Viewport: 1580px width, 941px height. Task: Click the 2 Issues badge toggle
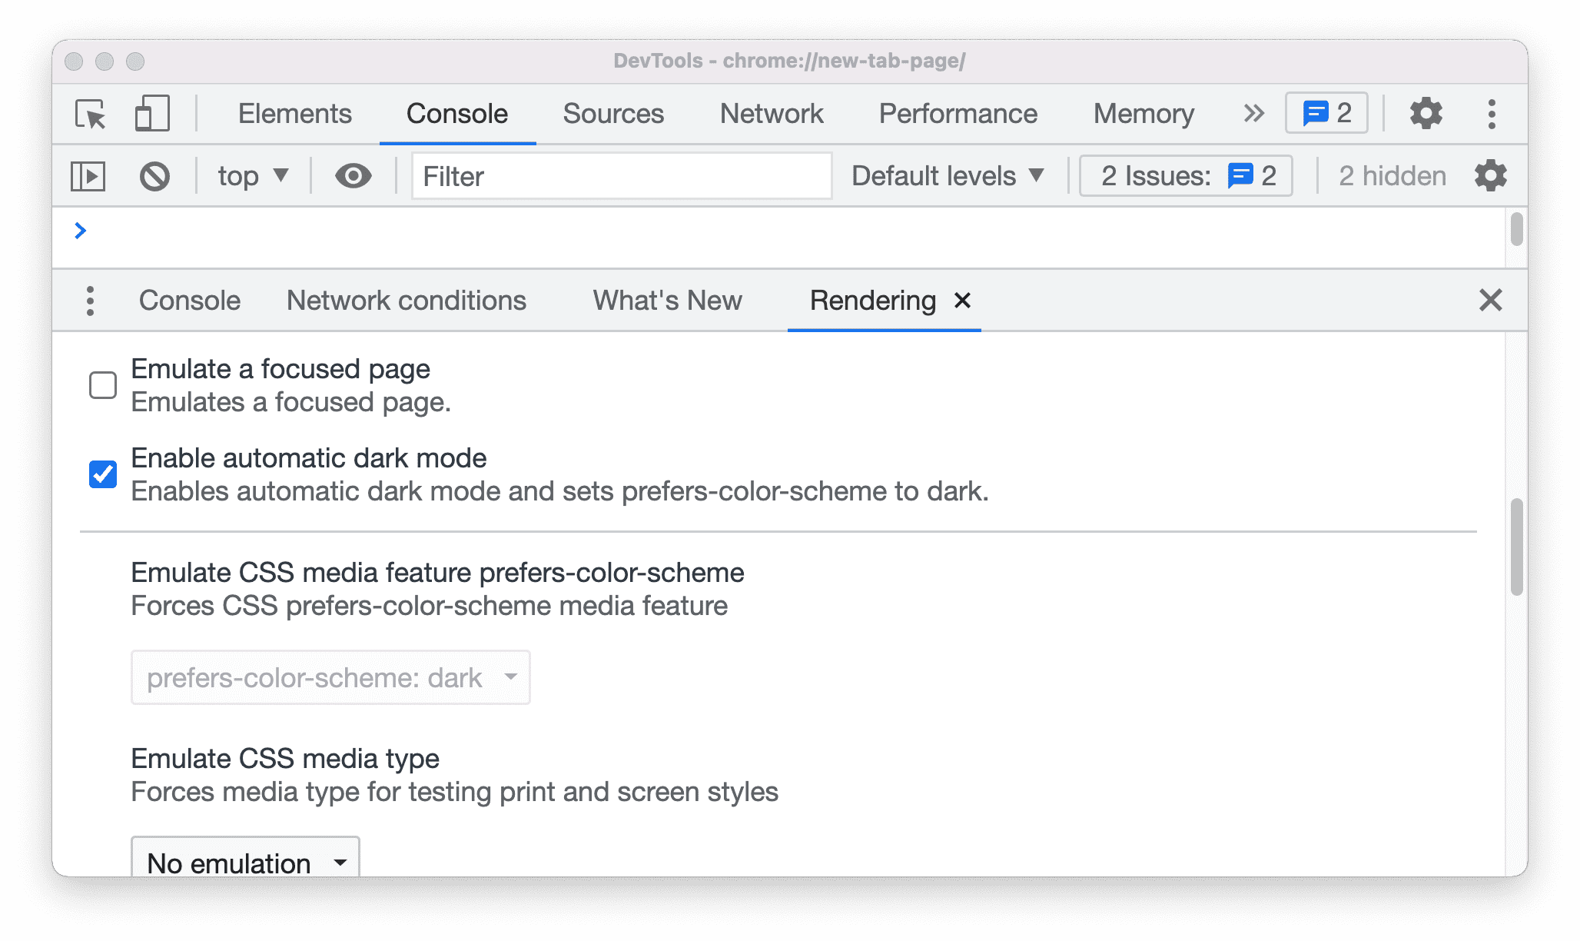(1183, 176)
